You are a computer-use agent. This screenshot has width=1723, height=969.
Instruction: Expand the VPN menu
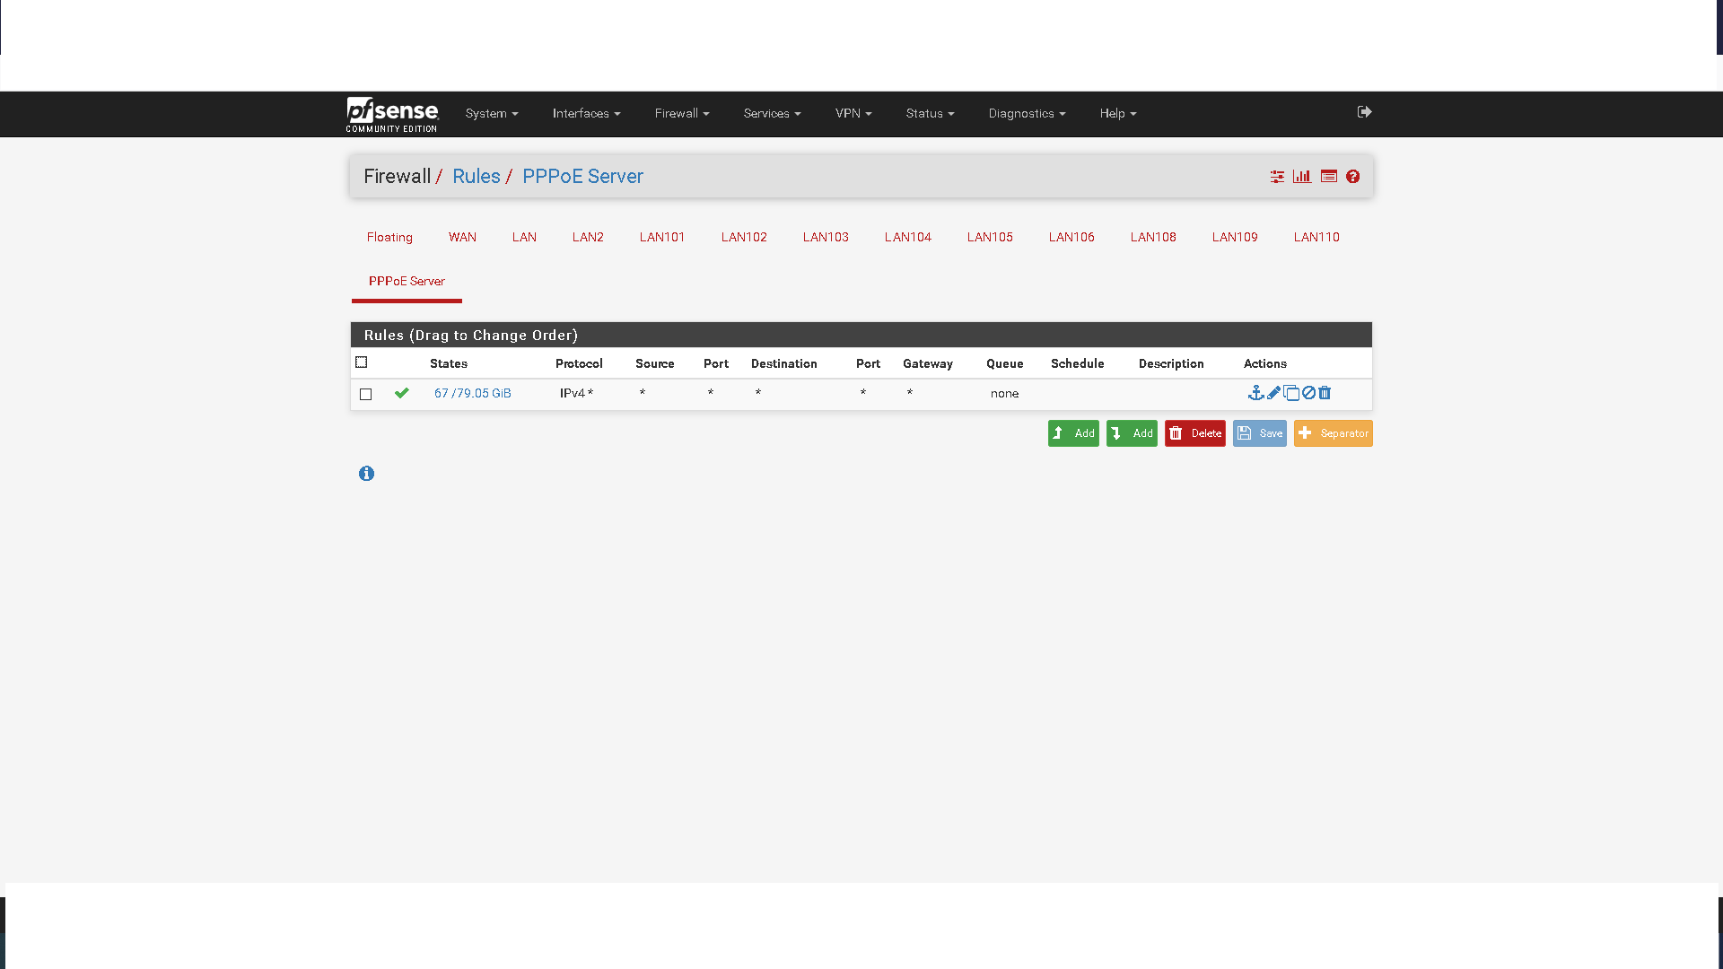click(853, 114)
